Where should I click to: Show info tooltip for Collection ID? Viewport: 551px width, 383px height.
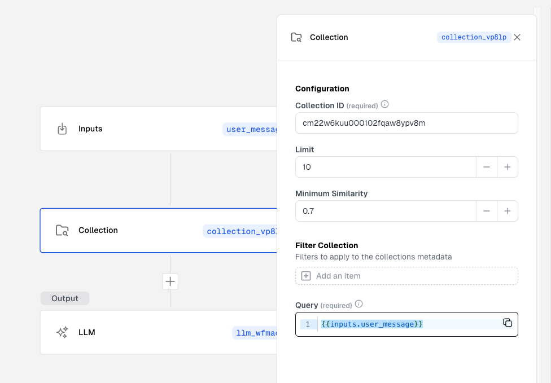(385, 104)
